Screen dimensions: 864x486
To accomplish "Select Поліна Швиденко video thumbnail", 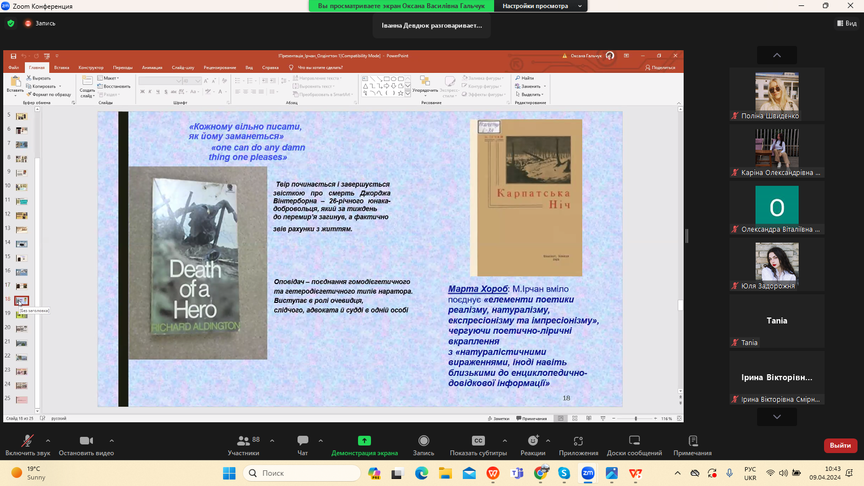I will pos(777,92).
